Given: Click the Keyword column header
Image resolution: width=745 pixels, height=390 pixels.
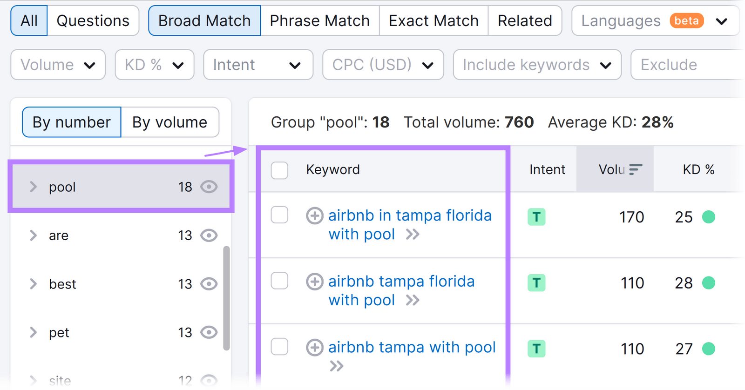Looking at the screenshot, I should [x=333, y=169].
